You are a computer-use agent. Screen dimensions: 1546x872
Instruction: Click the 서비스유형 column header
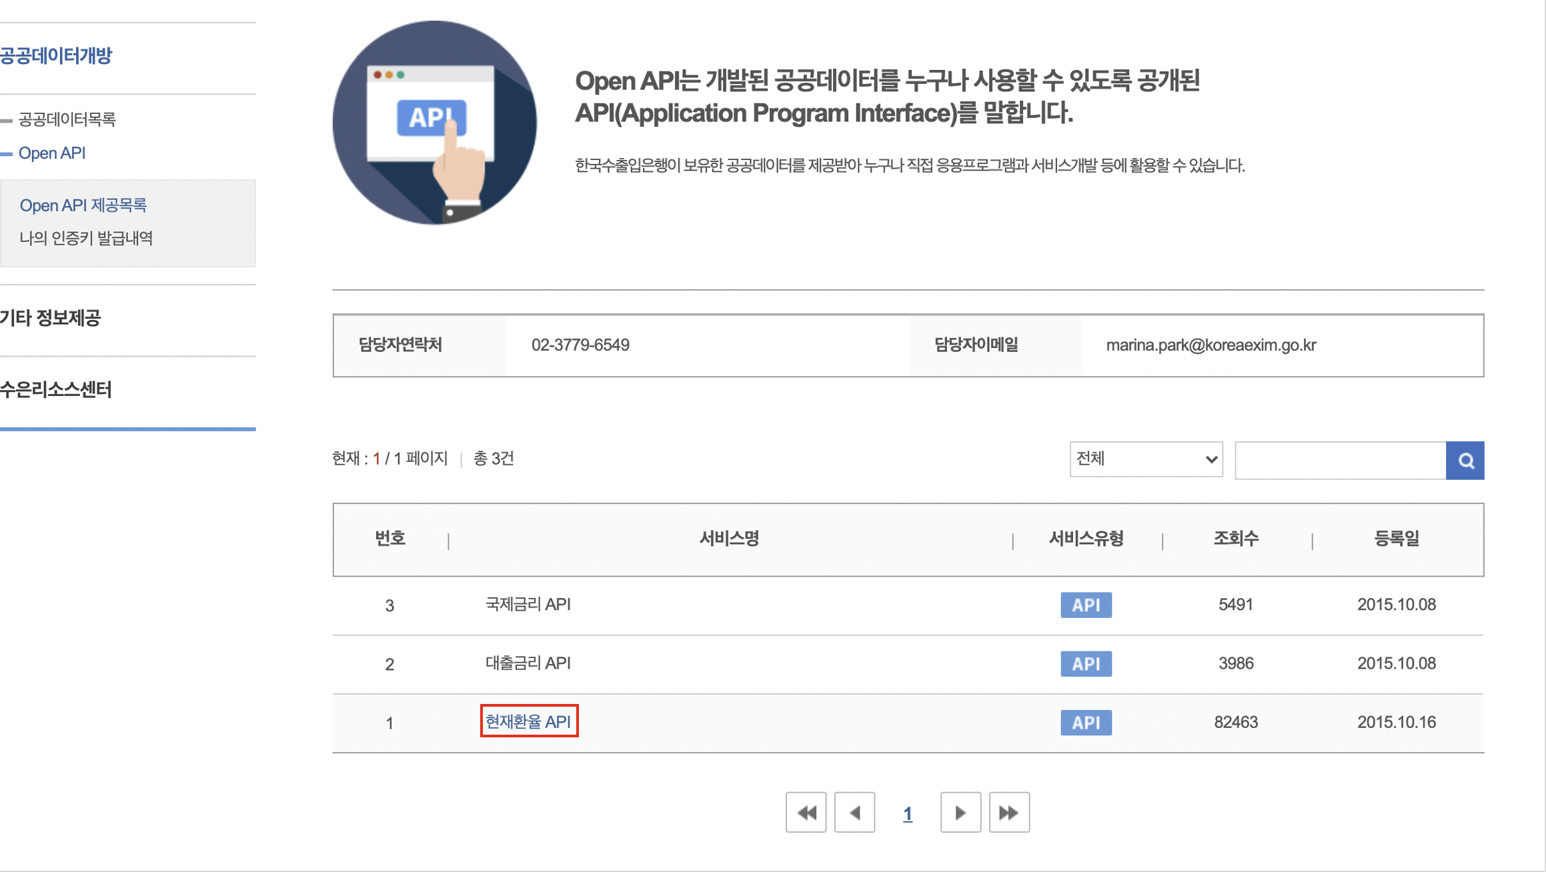pyautogui.click(x=1086, y=539)
